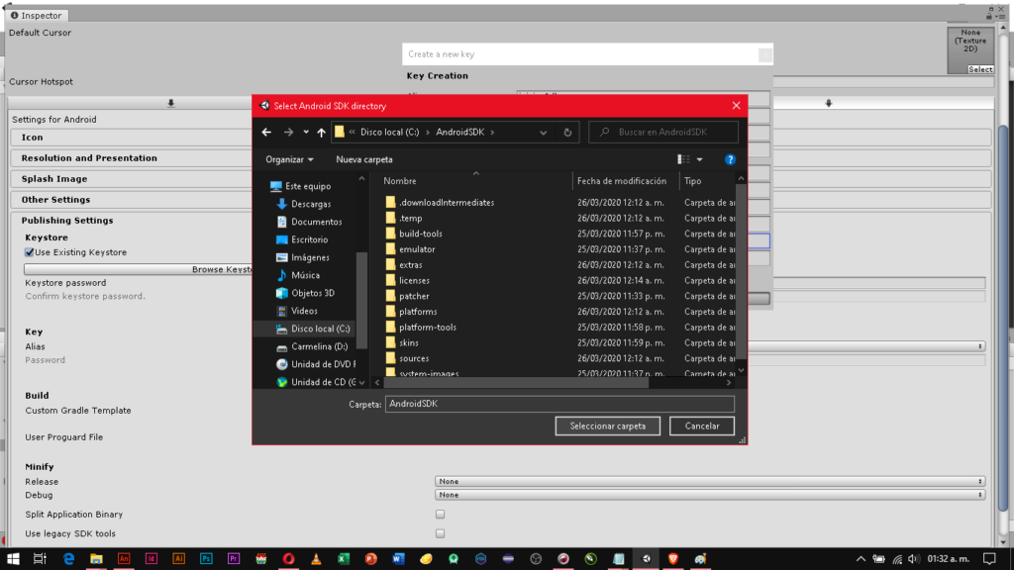Viewport: 1014px width, 570px height.
Task: Expand the Splash Image section
Action: (54, 179)
